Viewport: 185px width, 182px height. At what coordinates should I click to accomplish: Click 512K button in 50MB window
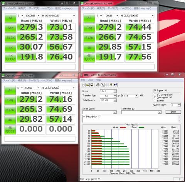click(10, 110)
